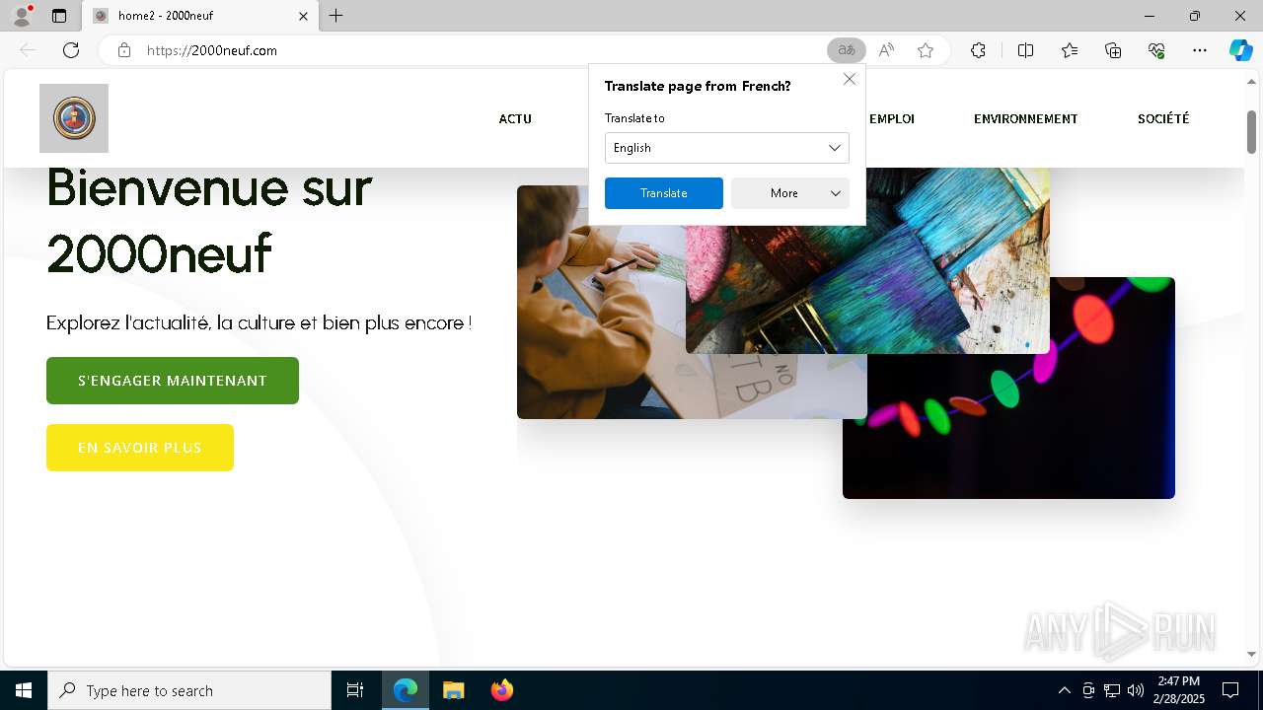Click the 2000neuf site logo
Viewport: 1263px width, 710px height.
(x=74, y=118)
